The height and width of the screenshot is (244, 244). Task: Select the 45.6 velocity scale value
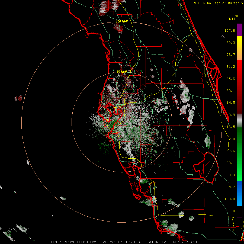point(231,79)
